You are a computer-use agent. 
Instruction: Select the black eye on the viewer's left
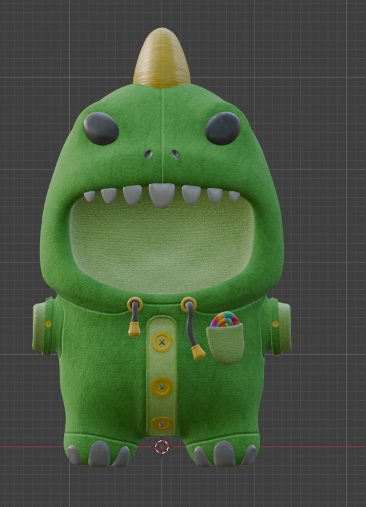[101, 128]
